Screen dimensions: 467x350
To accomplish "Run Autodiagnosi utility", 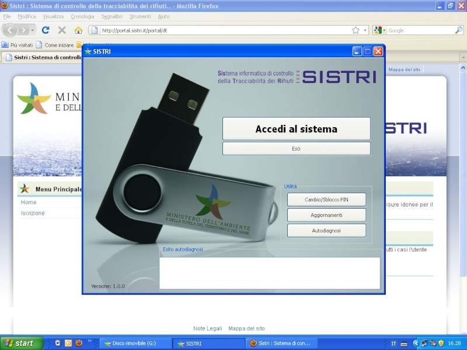I will point(326,230).
